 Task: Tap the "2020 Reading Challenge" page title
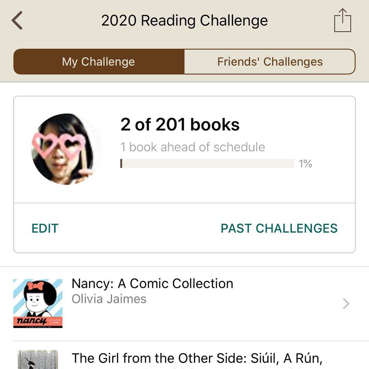click(184, 20)
